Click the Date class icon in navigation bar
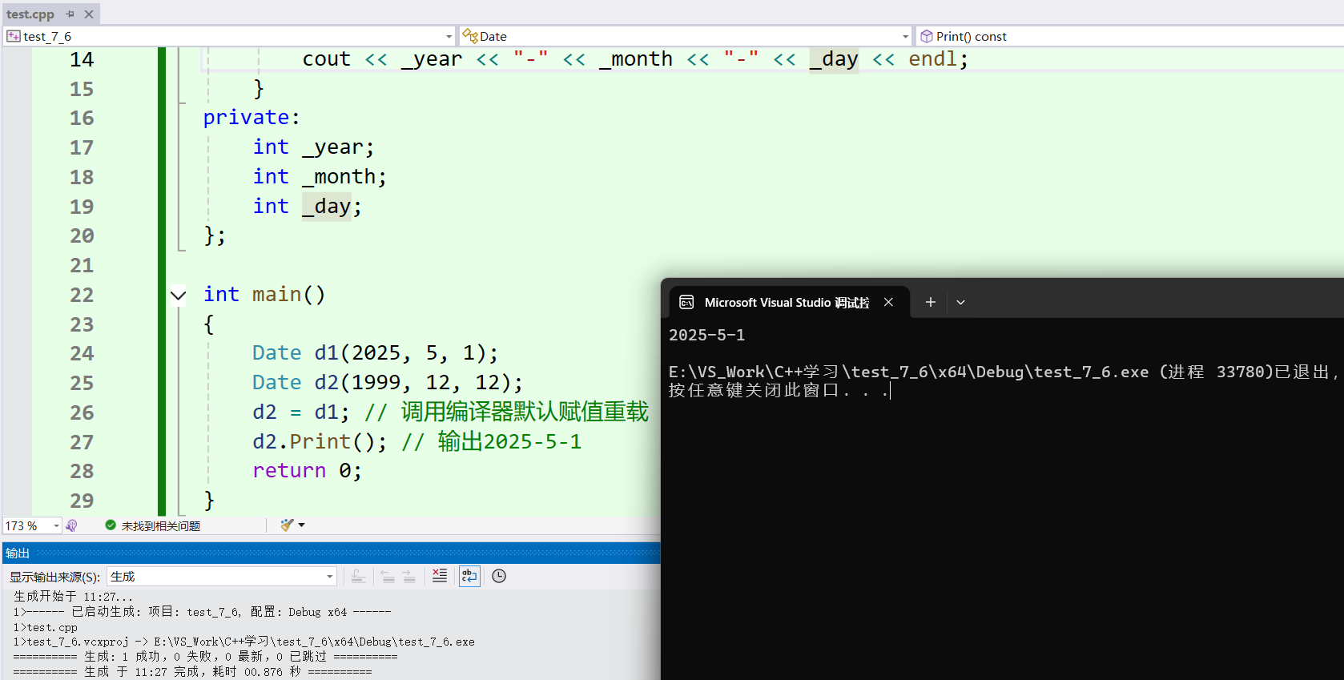The image size is (1344, 680). click(x=470, y=36)
